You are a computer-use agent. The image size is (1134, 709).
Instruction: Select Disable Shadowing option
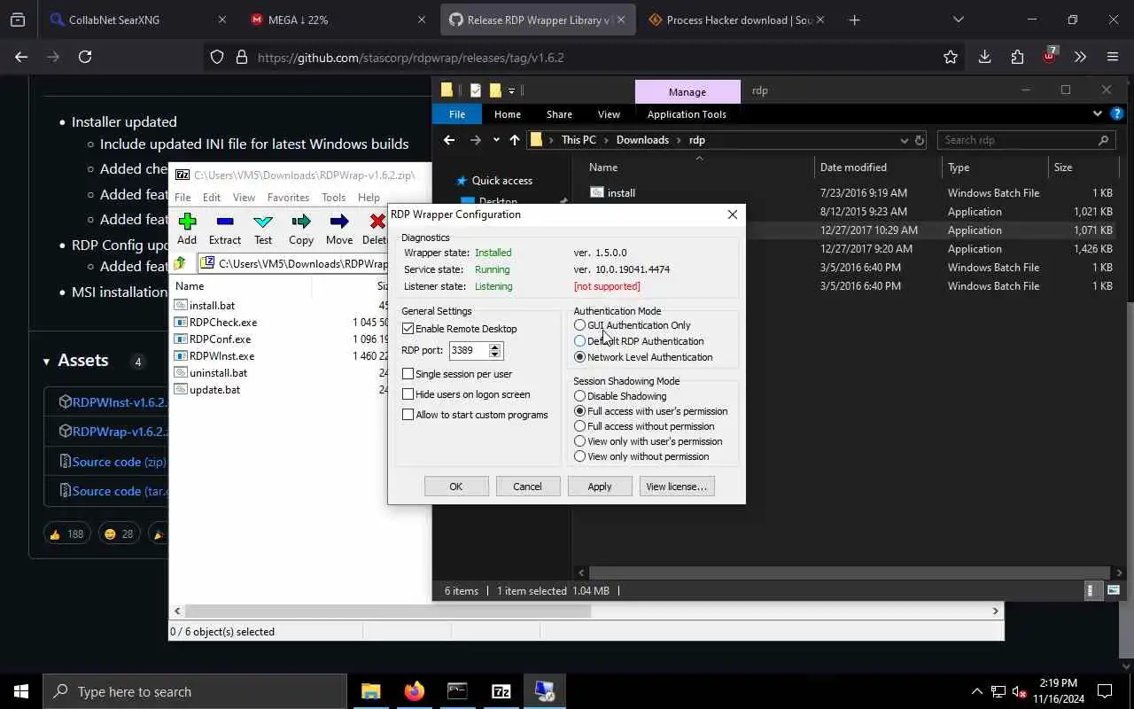click(580, 396)
